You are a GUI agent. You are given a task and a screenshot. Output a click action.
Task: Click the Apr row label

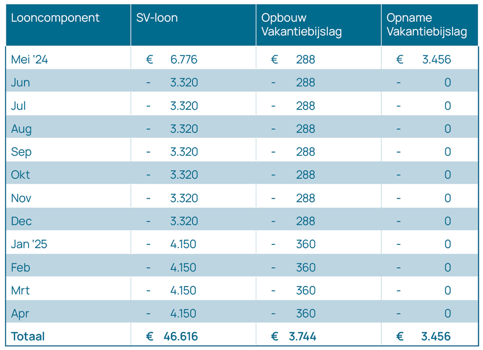20,313
